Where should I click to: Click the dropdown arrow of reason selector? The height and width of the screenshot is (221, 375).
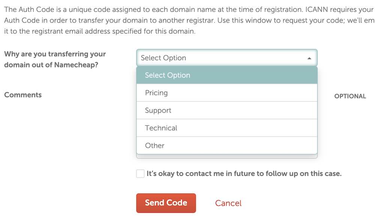309,58
